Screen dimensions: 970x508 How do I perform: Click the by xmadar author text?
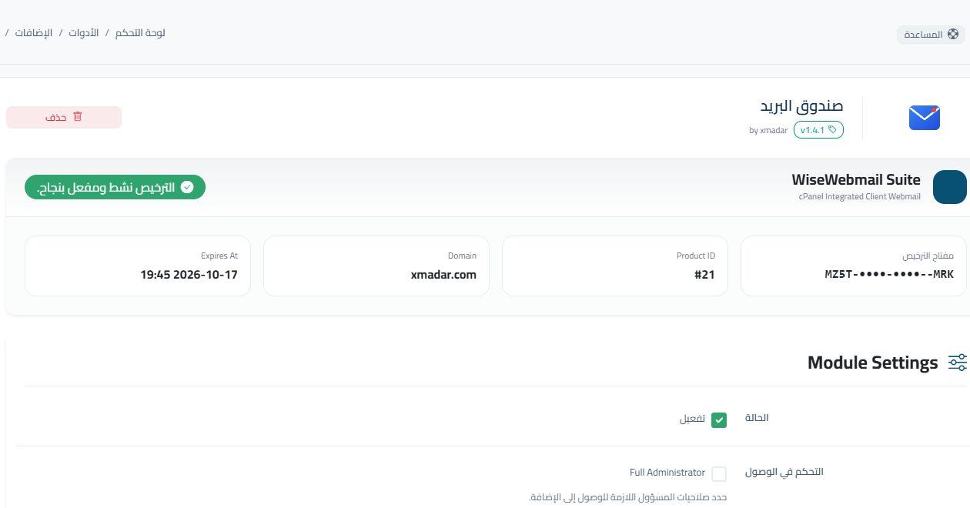click(x=768, y=130)
